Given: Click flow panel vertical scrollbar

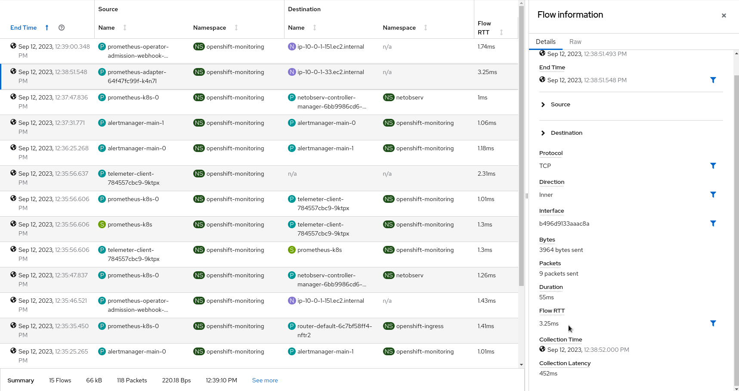Looking at the screenshot, I should tap(736, 230).
